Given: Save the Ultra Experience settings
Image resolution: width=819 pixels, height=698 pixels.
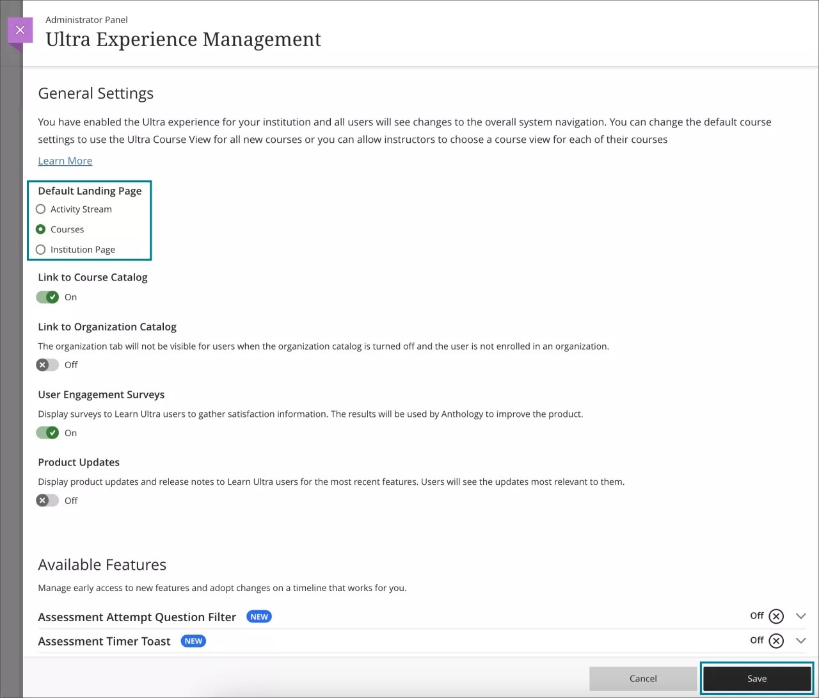Looking at the screenshot, I should [x=756, y=678].
